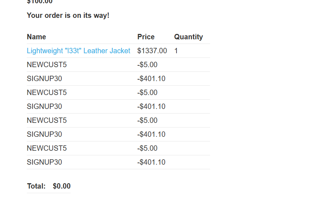Image resolution: width=322 pixels, height=200 pixels.
Task: Click the second NEWCUST5 coupon entry
Action: pyautogui.click(x=47, y=92)
